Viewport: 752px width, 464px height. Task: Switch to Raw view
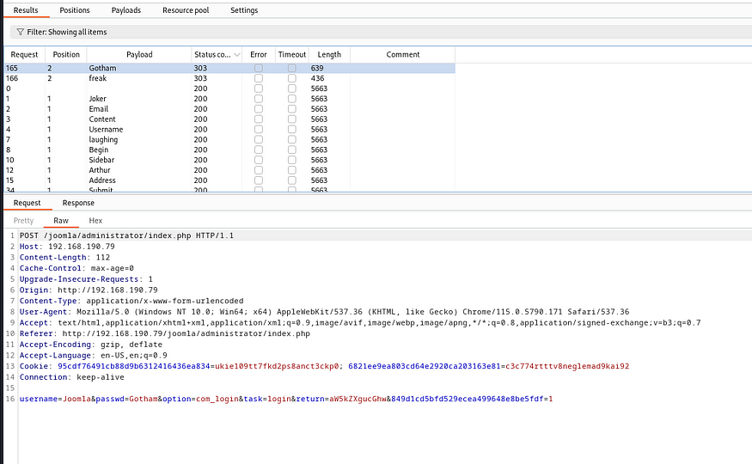click(61, 221)
